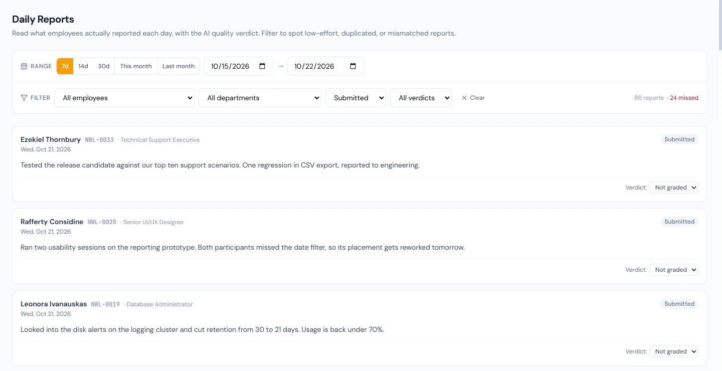Switch range to Last month
The width and height of the screenshot is (722, 371).
pyautogui.click(x=178, y=66)
